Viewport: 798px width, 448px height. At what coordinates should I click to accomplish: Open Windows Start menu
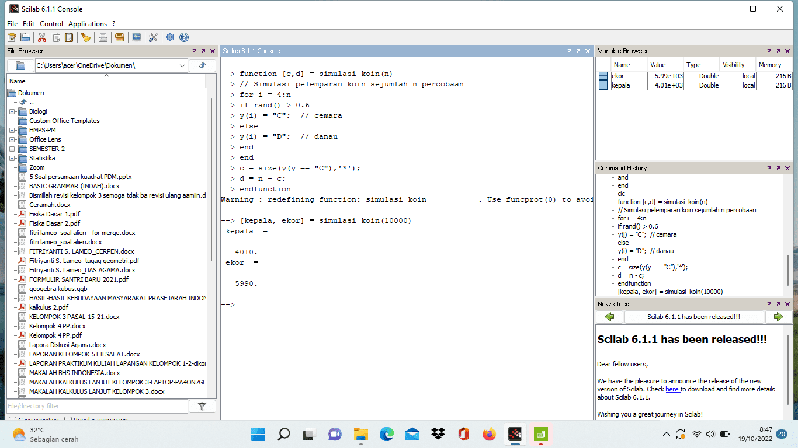[x=258, y=434]
